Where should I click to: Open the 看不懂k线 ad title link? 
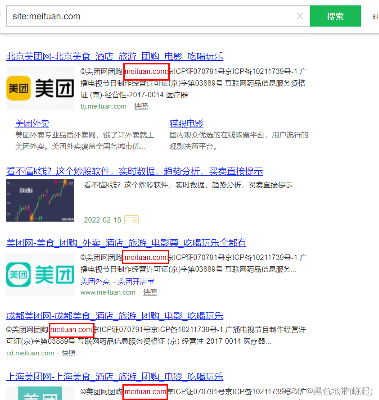135,171
